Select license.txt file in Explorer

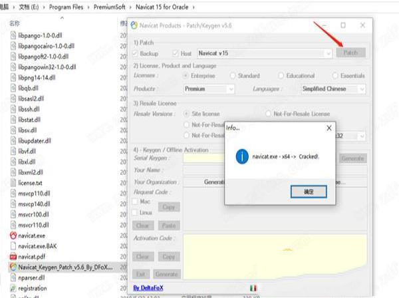coord(26,183)
